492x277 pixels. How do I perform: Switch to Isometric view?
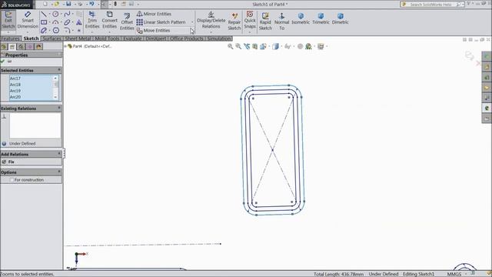pos(301,18)
